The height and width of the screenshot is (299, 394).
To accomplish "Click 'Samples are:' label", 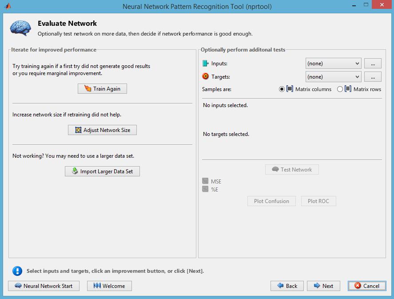I will [217, 89].
